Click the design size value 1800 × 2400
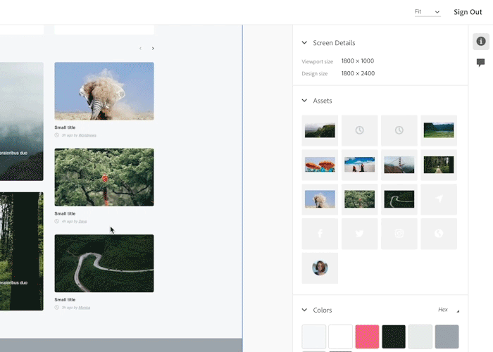 click(x=358, y=73)
